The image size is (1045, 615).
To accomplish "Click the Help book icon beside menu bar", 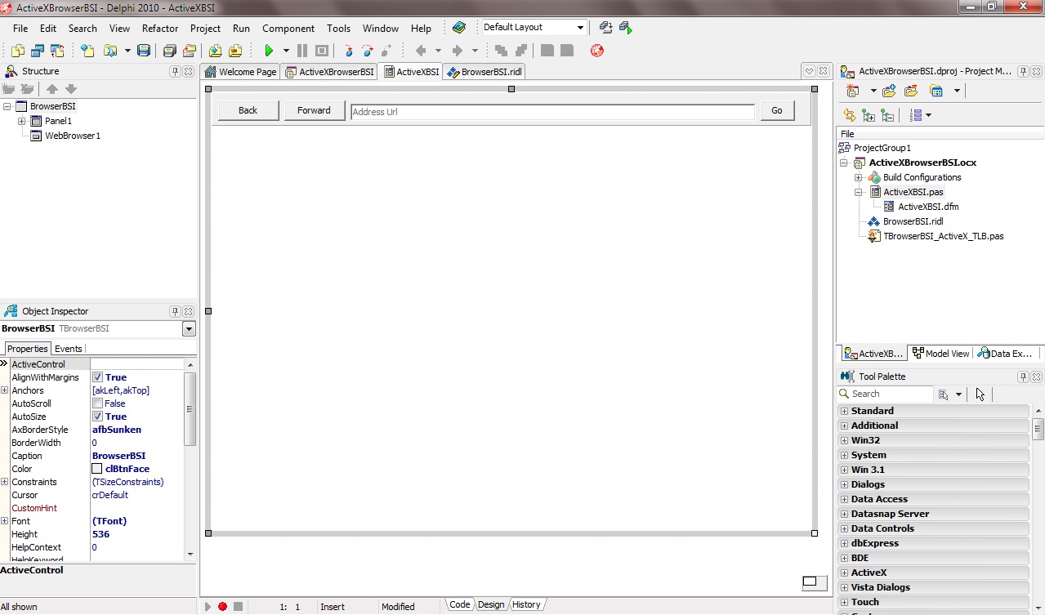I will 459,28.
